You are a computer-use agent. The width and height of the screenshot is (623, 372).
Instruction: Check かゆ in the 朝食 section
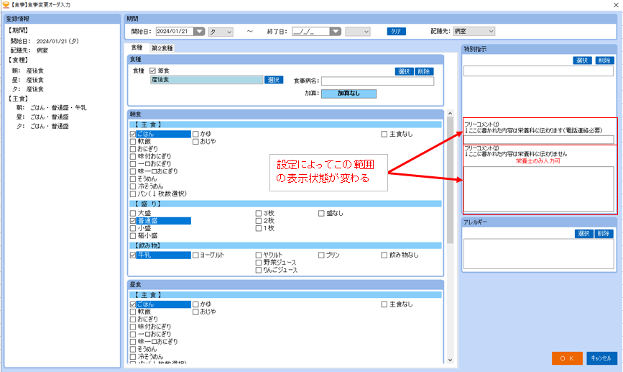coord(195,134)
